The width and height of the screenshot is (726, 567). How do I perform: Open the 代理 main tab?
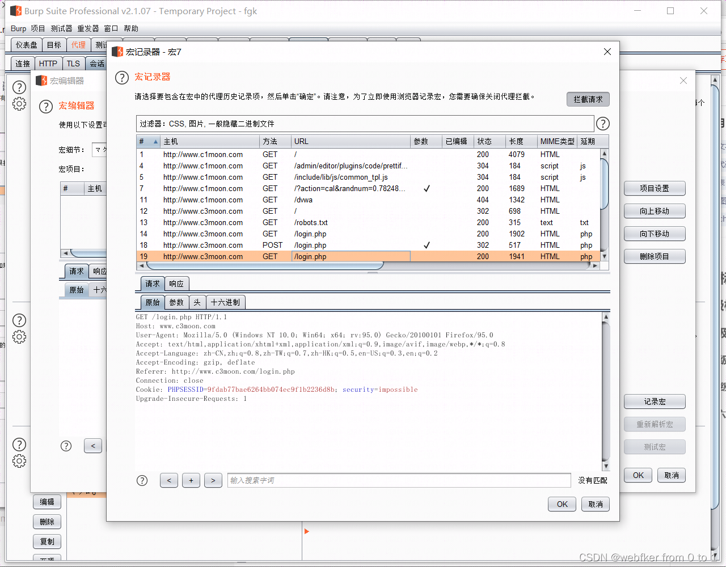point(78,45)
